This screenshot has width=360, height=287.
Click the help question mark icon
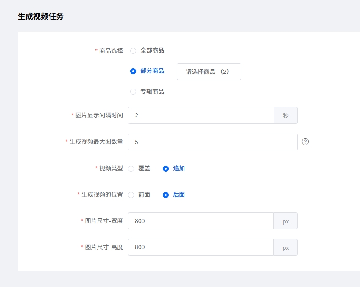[305, 142]
